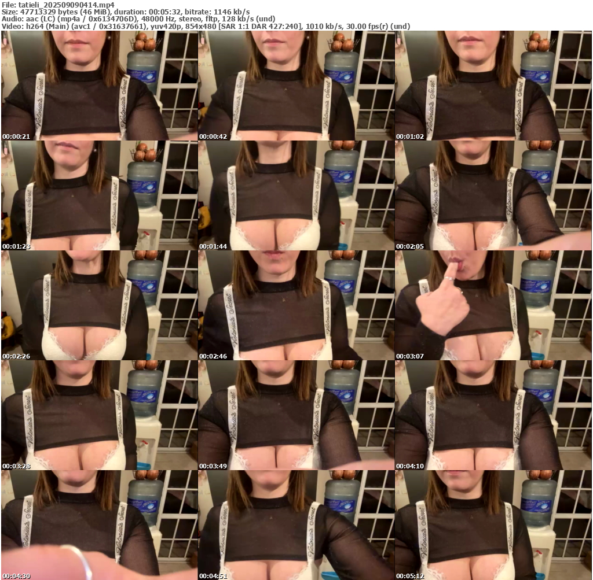Click the frame captured at 00:01:44
Screen dimensions: 593x580
[296, 195]
